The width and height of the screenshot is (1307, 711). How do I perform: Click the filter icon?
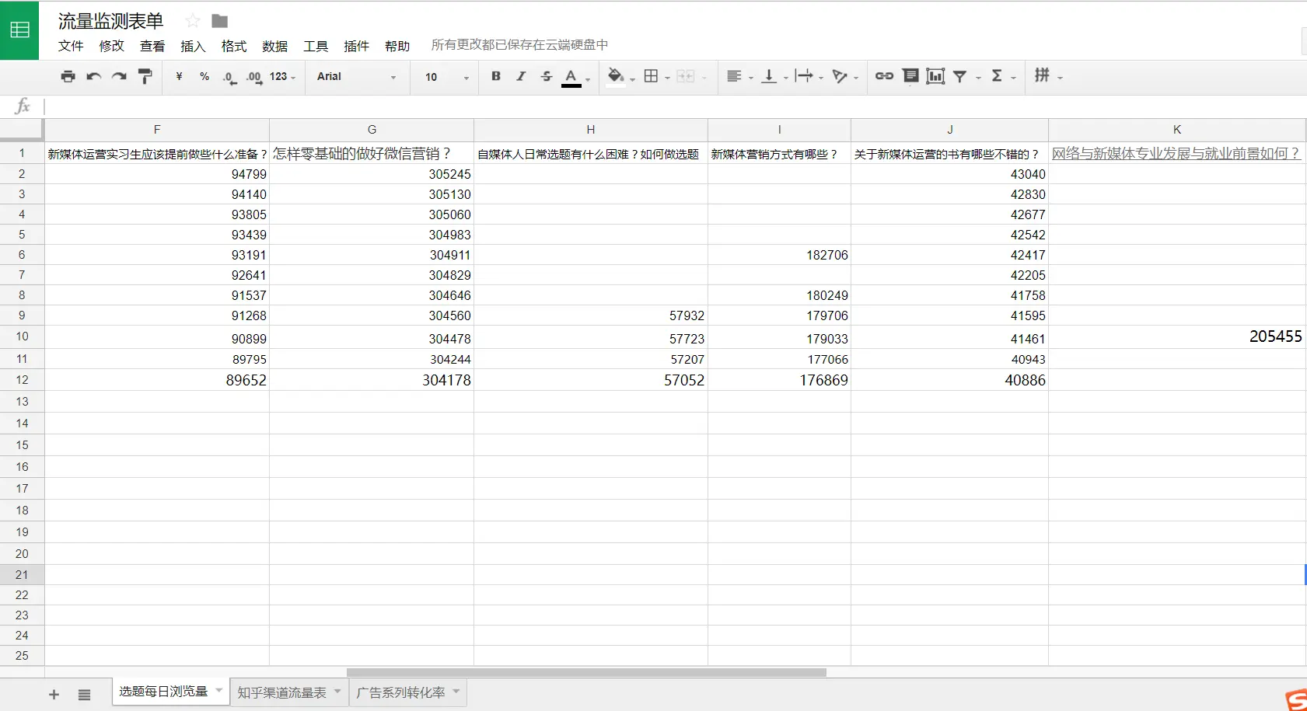(x=960, y=76)
